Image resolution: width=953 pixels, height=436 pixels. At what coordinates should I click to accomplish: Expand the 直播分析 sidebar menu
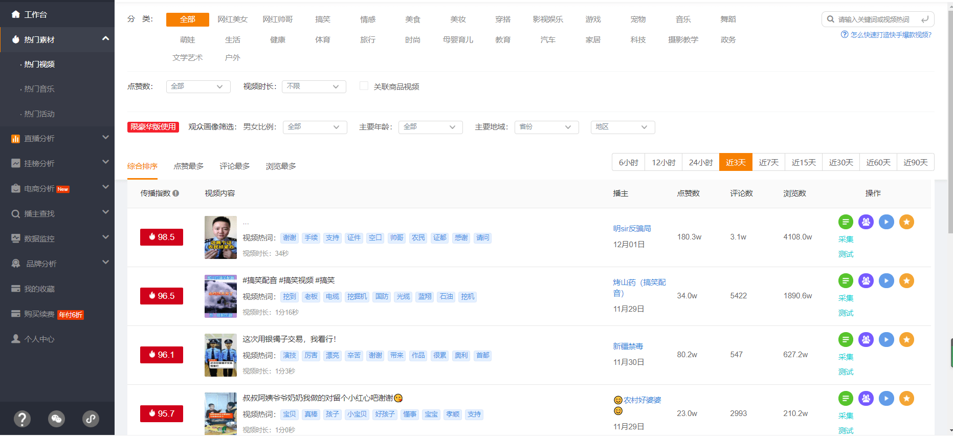(57, 139)
